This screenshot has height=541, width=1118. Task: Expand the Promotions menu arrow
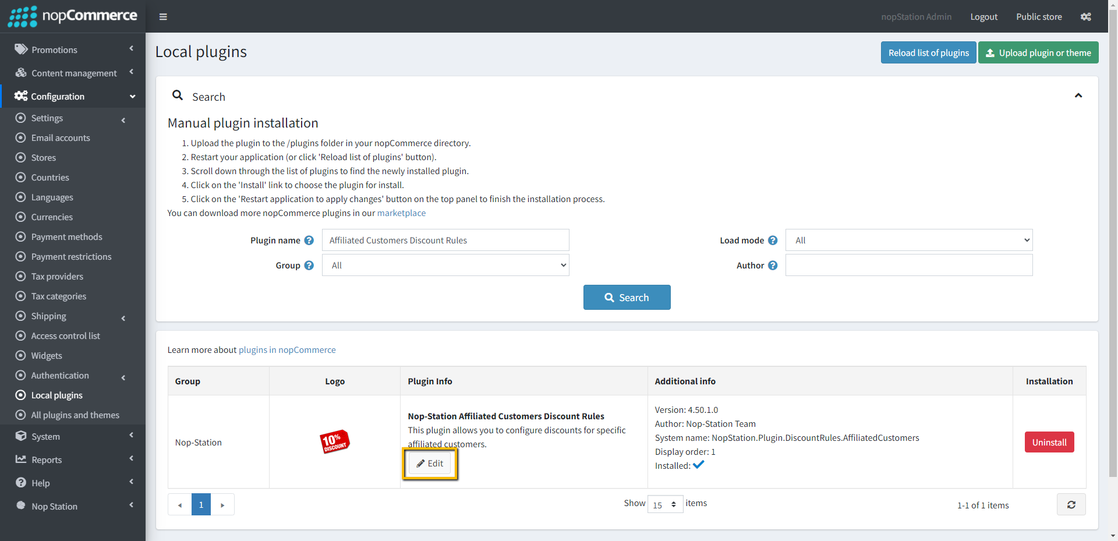132,49
